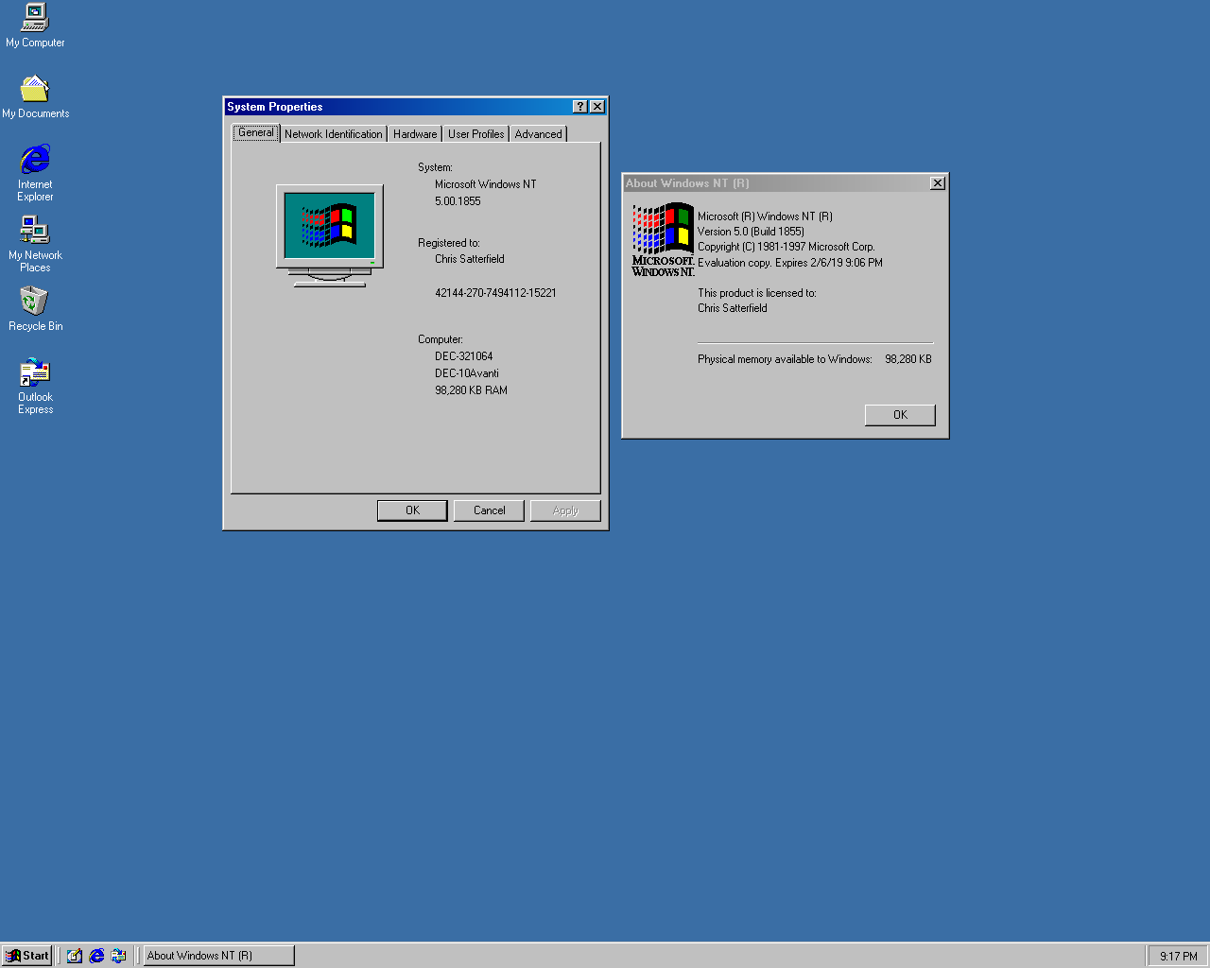Launch Internet Explorer from the desktop

(35, 160)
